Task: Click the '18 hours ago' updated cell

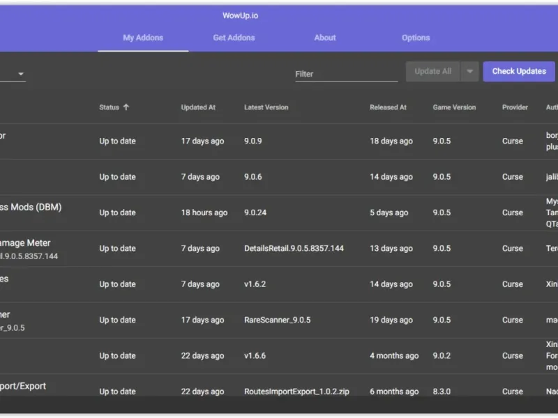Action: click(204, 212)
